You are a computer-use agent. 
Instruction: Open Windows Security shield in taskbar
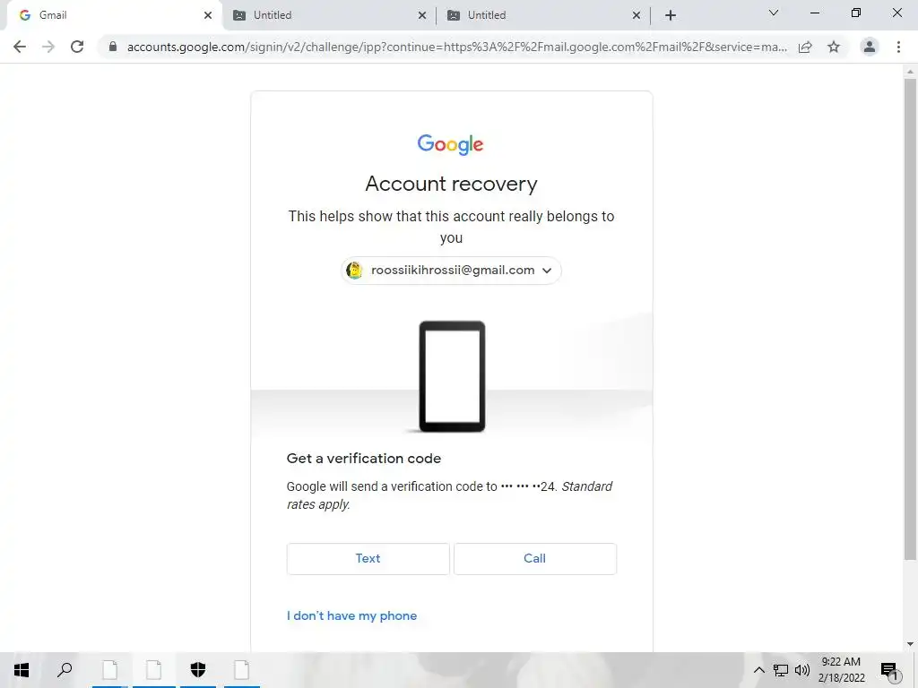tap(198, 669)
